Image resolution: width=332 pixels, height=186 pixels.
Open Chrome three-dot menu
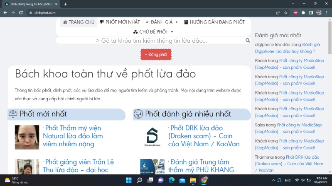(327, 13)
